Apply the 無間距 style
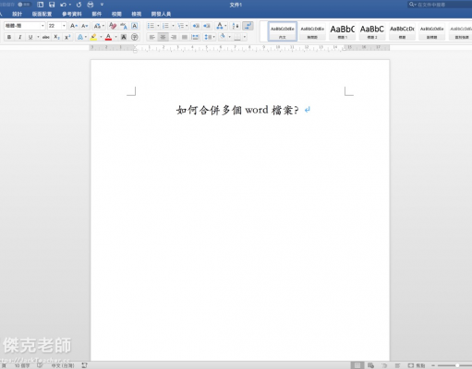Viewport: 472px width, 369px height. [312, 31]
